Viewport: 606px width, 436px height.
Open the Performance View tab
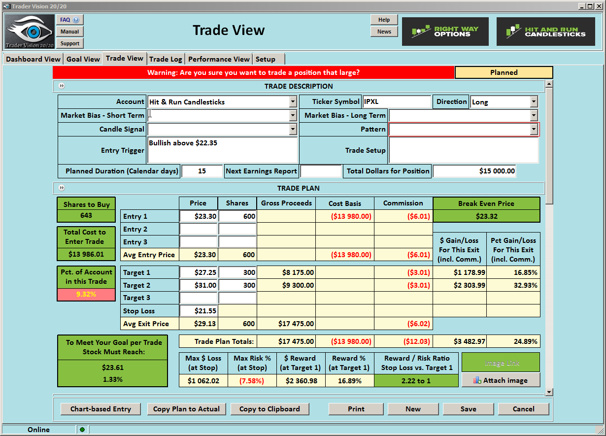(219, 59)
